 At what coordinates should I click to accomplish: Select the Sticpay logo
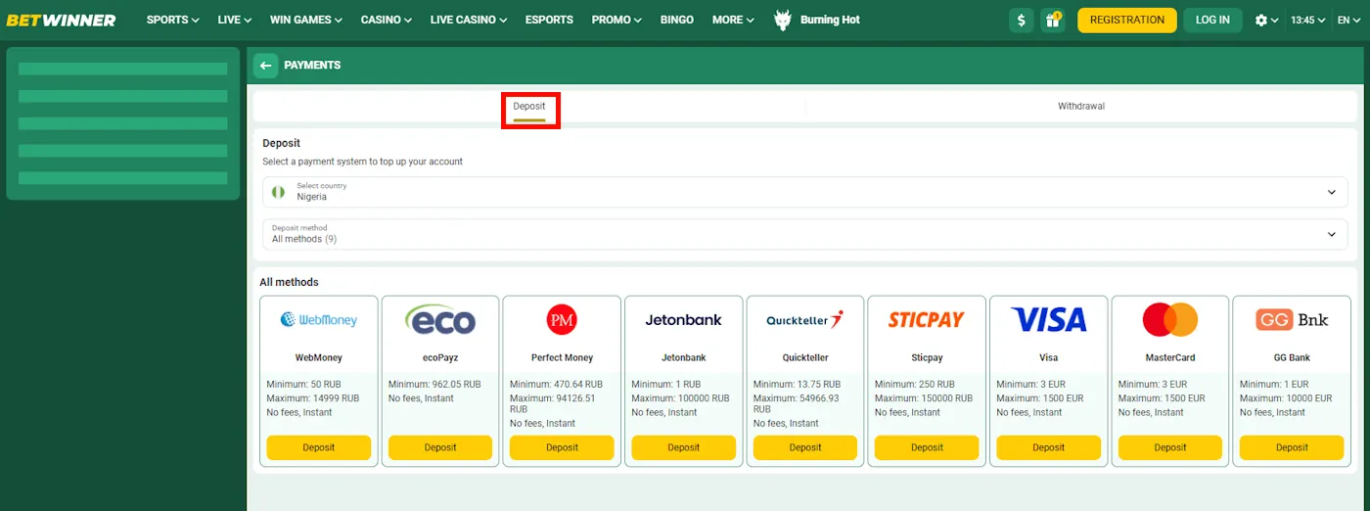[927, 319]
